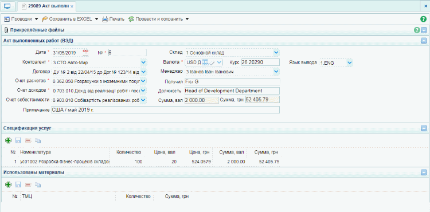Click save icon in Спецификация услуг toolbar

pyautogui.click(x=18, y=141)
